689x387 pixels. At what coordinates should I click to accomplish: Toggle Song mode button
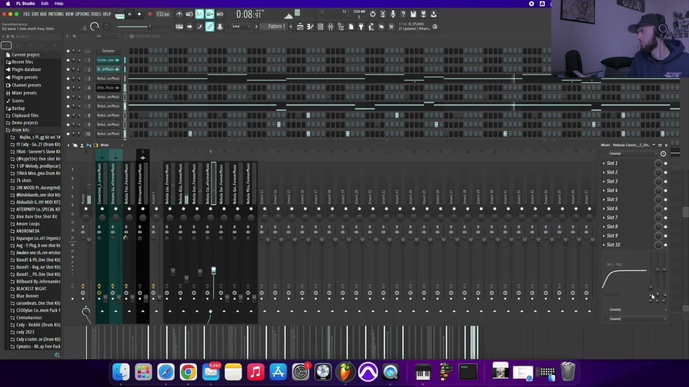point(119,15)
